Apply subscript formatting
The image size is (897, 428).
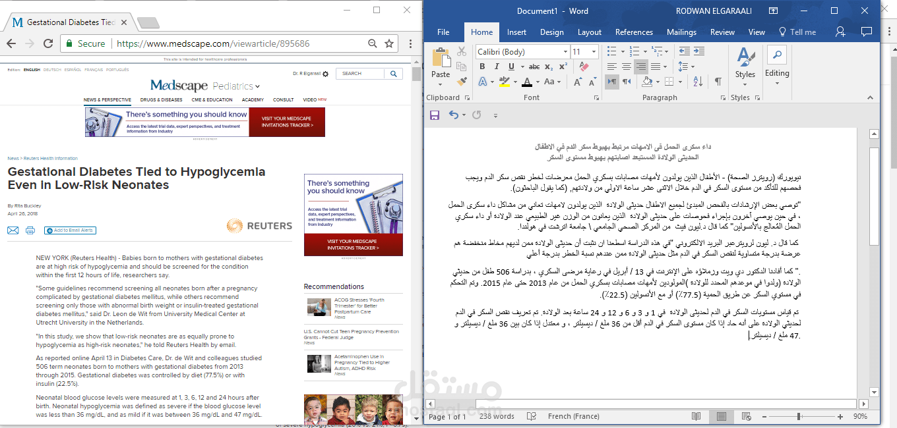(x=549, y=67)
